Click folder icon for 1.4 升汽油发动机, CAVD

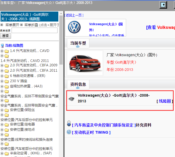7,51
